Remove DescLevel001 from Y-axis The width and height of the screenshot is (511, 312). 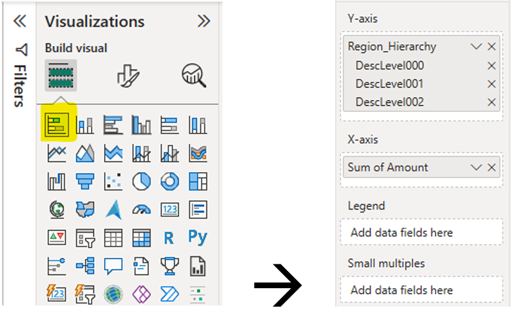pyautogui.click(x=491, y=84)
